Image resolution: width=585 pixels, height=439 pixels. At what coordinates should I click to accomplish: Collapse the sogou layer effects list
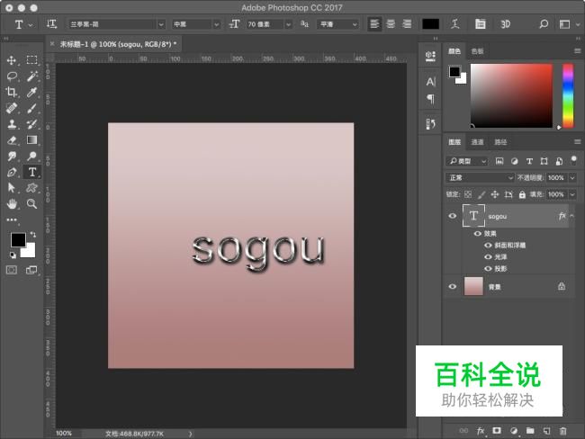pos(572,216)
